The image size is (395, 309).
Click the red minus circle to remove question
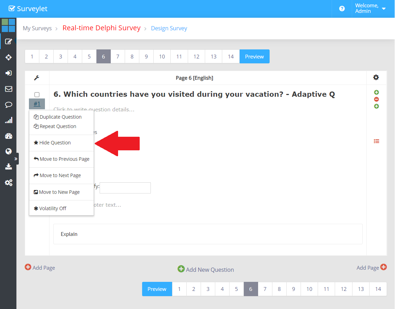pyautogui.click(x=376, y=99)
